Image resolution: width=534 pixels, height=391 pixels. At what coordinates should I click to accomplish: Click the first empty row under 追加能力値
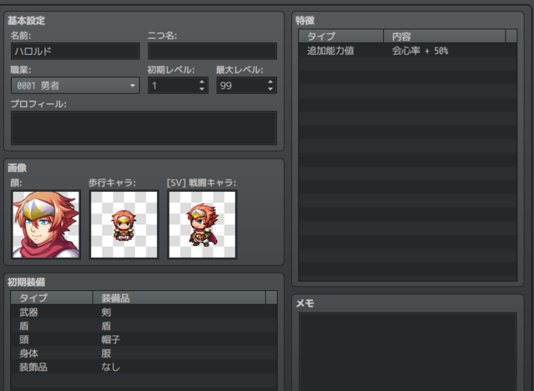click(408, 64)
